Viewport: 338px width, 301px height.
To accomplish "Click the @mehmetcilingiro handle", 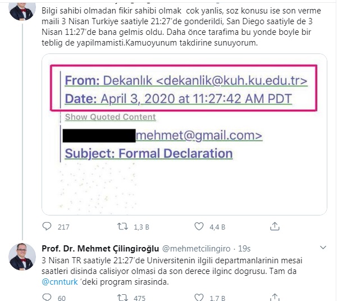I will point(196,249).
